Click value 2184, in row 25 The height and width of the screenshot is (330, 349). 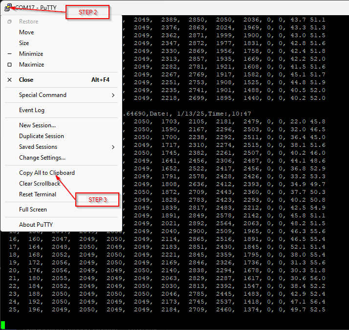(x=171, y=309)
